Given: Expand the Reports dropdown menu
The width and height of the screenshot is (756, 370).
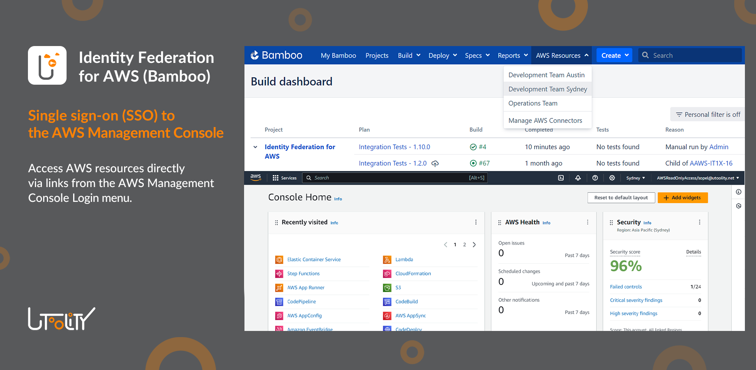Looking at the screenshot, I should click(x=512, y=55).
